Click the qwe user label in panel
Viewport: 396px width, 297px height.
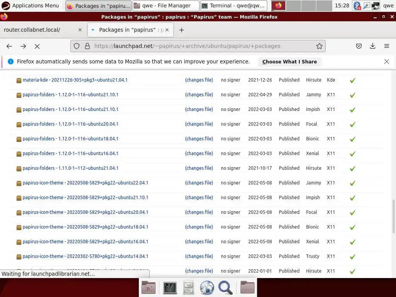pyautogui.click(x=388, y=5)
